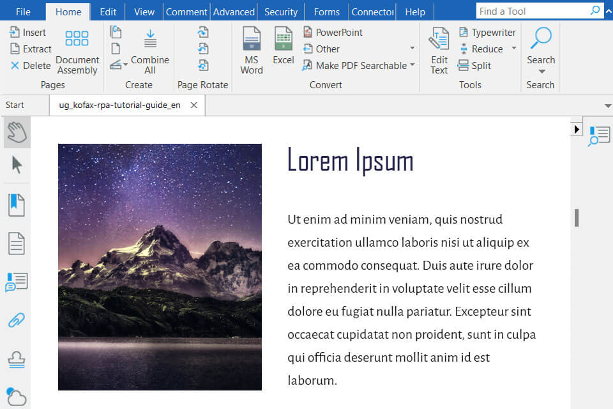Close the ug_kofax-rpa-tutorial-guide_en document tab
The image size is (613, 409).
[194, 105]
